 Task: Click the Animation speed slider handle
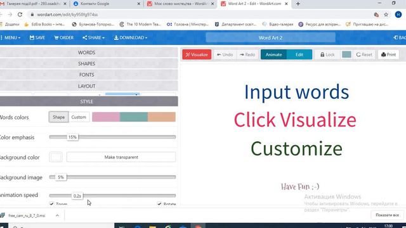77,196
